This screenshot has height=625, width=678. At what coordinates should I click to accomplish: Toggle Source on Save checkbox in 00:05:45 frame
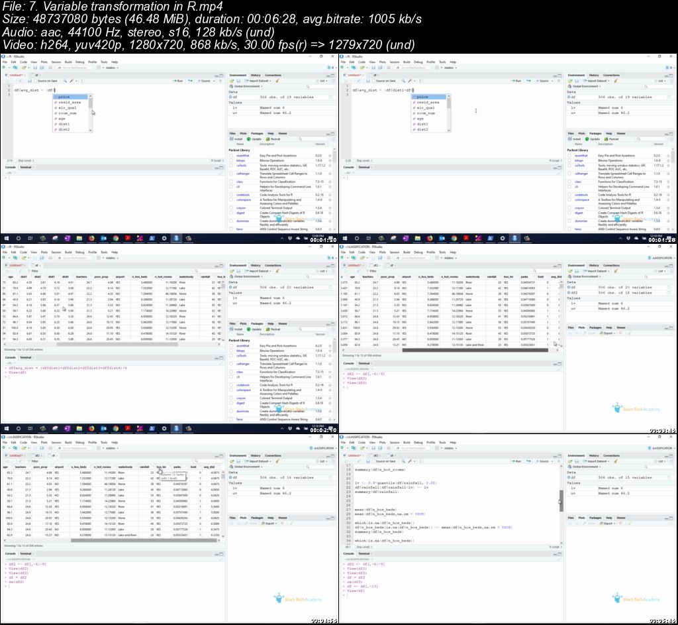tap(375, 461)
